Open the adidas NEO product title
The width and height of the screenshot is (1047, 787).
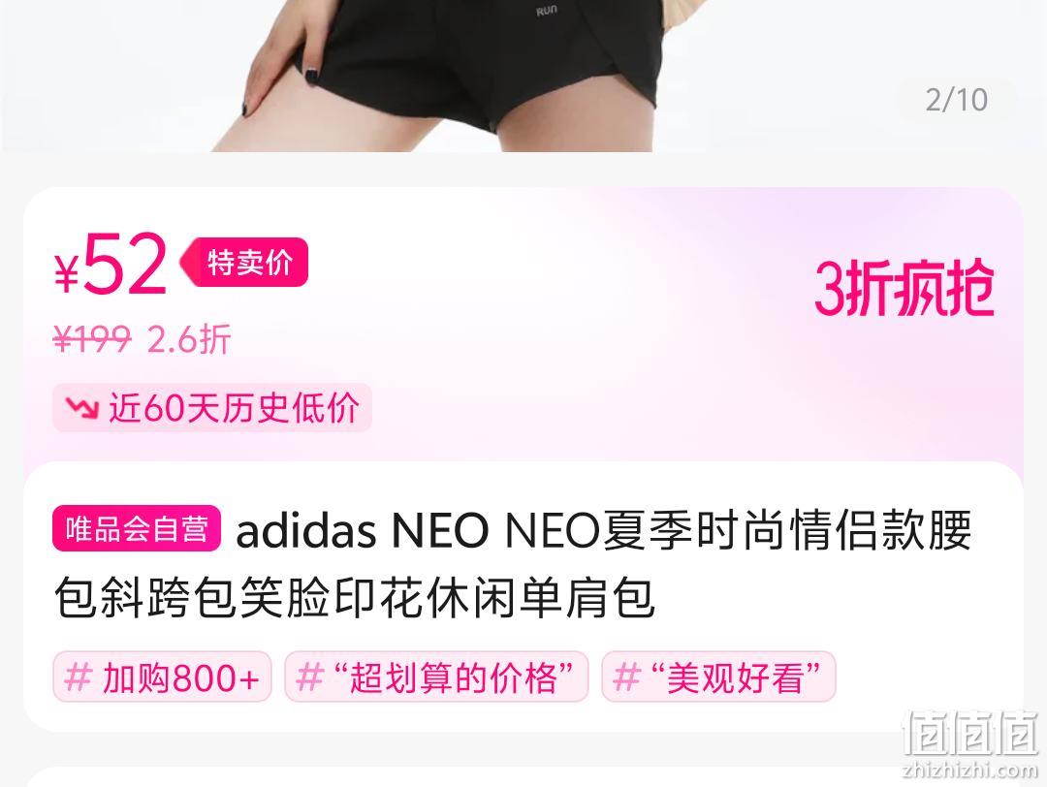click(512, 563)
